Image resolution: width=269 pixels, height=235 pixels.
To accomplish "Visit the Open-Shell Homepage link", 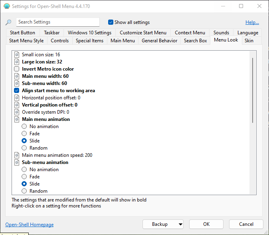I will point(30,225).
